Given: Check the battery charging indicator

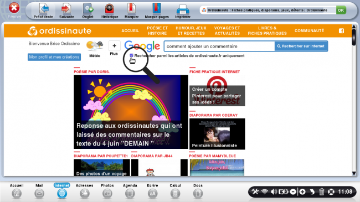Looking at the screenshot, I should click(x=284, y=191).
